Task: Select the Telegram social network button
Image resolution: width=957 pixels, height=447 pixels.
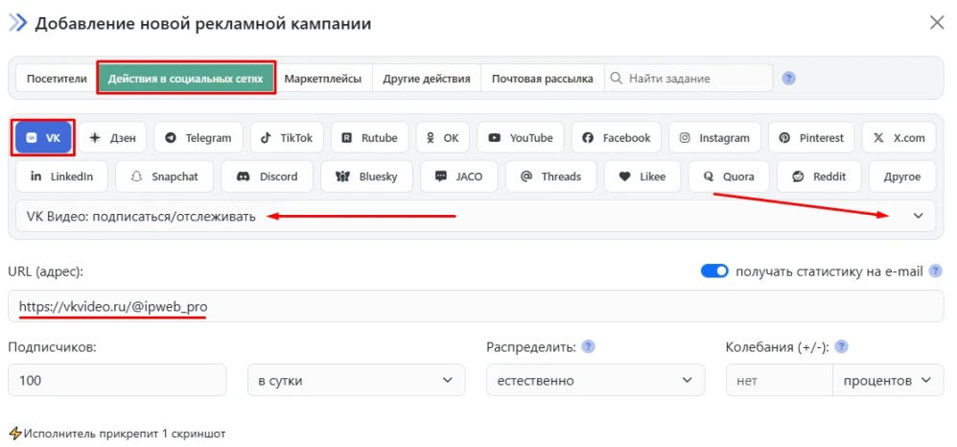Action: click(198, 138)
